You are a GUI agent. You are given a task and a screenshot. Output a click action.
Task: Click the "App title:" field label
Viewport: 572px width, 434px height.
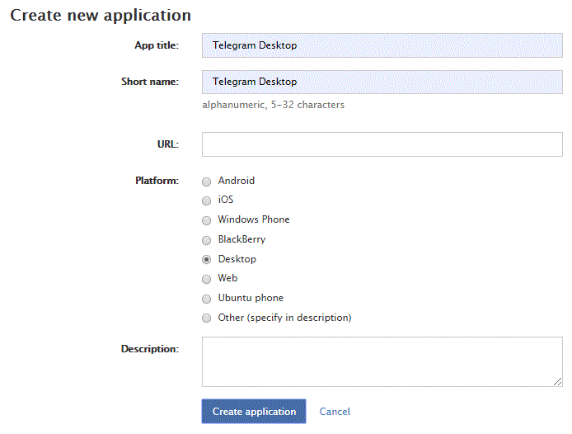click(157, 45)
